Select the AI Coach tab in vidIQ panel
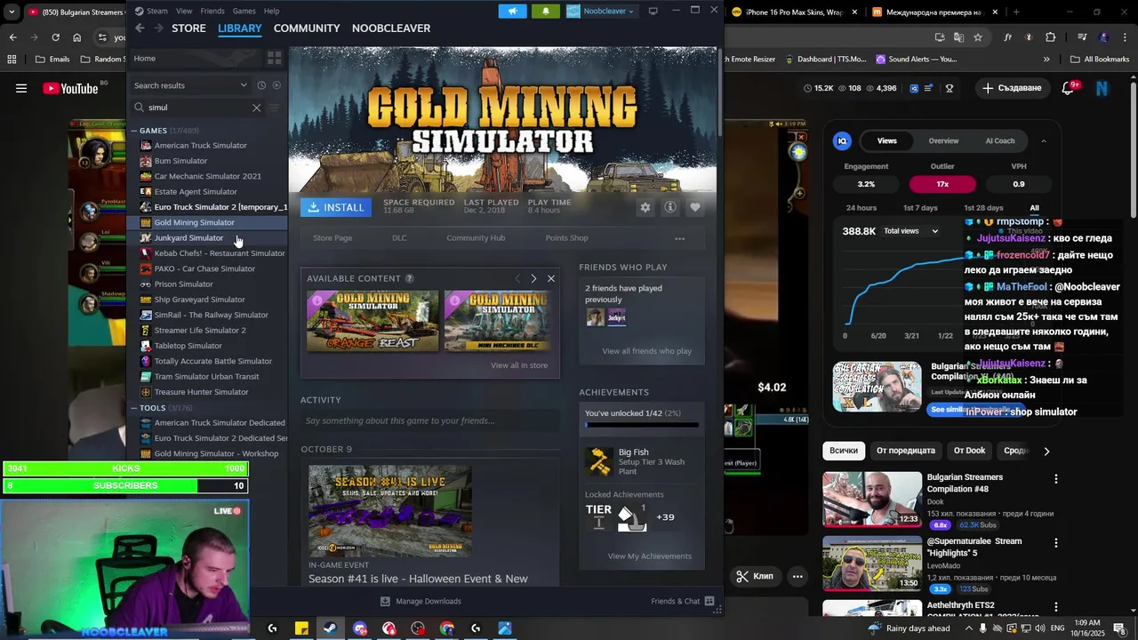This screenshot has height=640, width=1138. click(999, 140)
